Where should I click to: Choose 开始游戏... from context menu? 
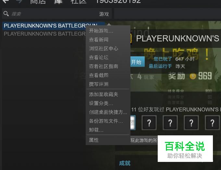pyautogui.click(x=108, y=31)
